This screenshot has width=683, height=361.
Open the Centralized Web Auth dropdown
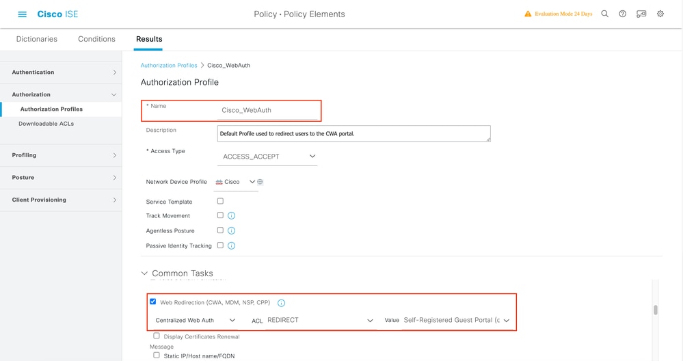coord(196,320)
